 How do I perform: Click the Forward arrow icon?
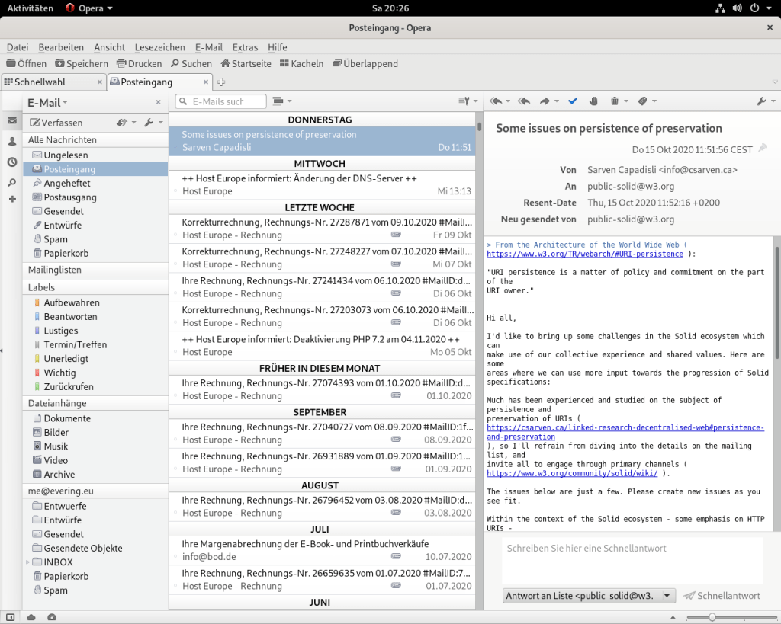point(545,101)
